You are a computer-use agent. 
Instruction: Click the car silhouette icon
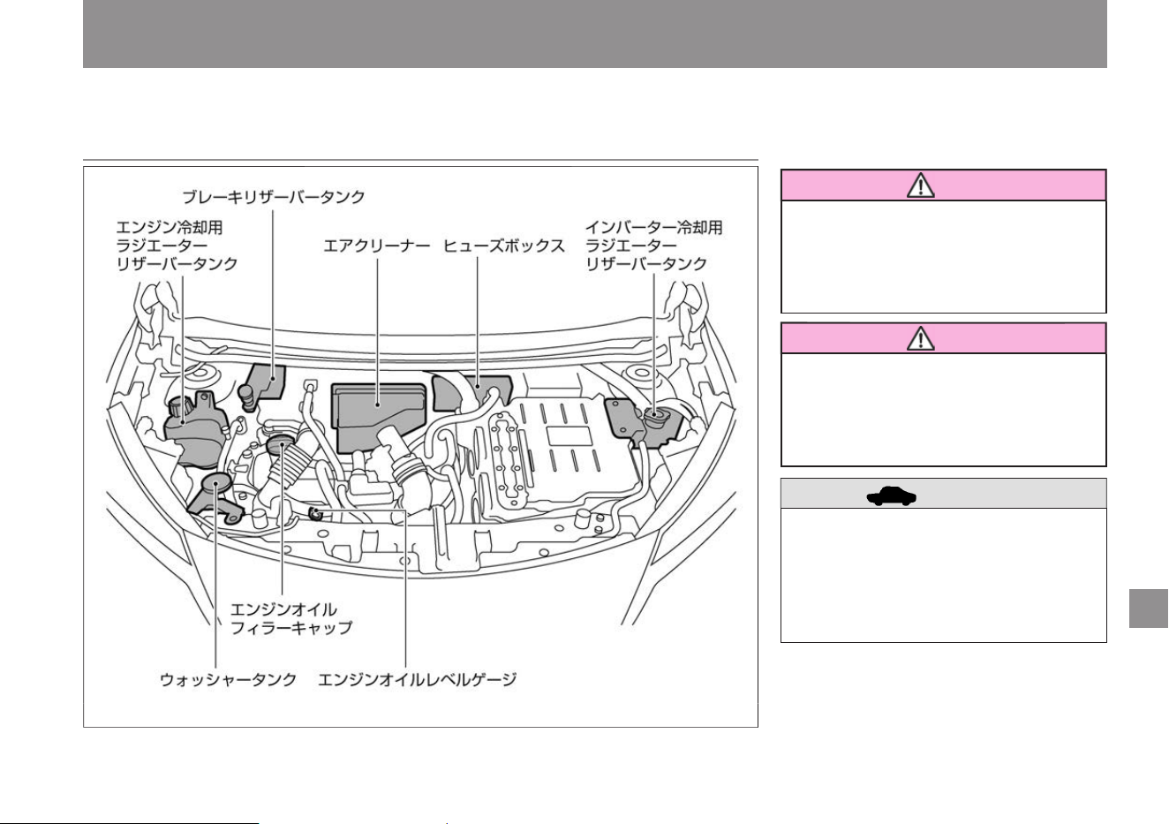click(x=892, y=495)
